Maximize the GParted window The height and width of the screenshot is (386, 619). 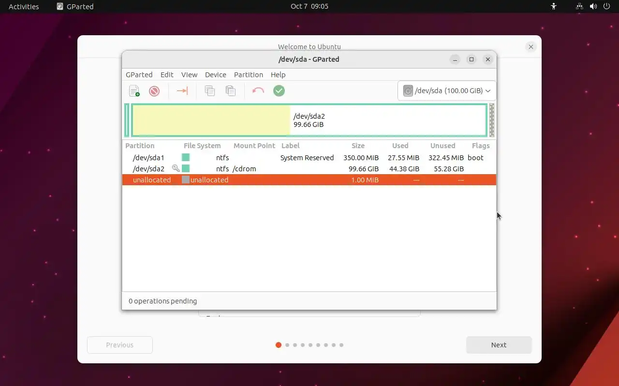(x=472, y=59)
